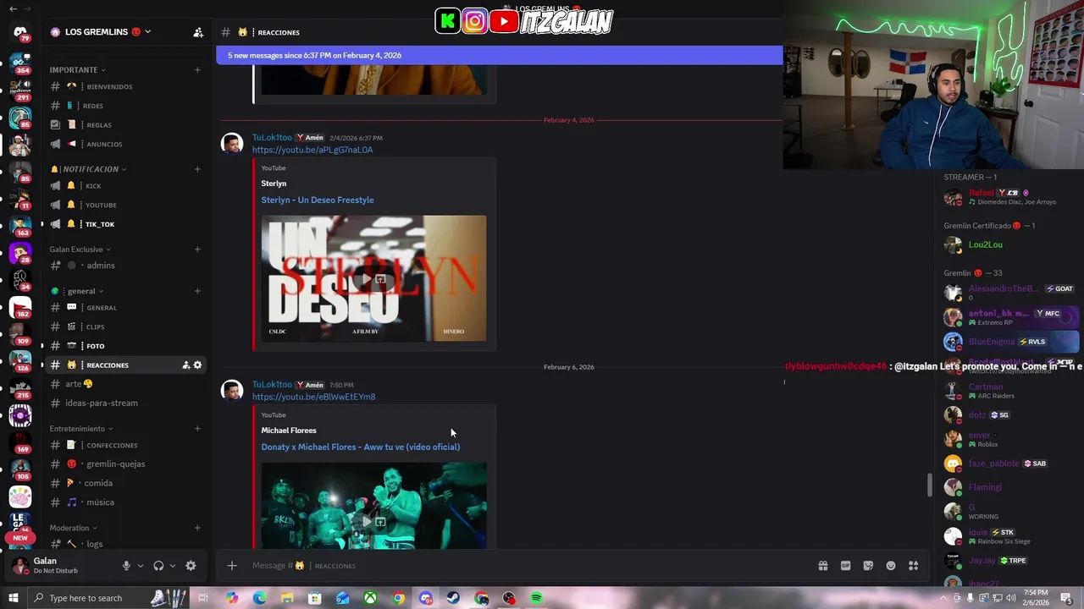Click the new messages since 6:37 PM banner
The height and width of the screenshot is (609, 1084).
click(500, 55)
